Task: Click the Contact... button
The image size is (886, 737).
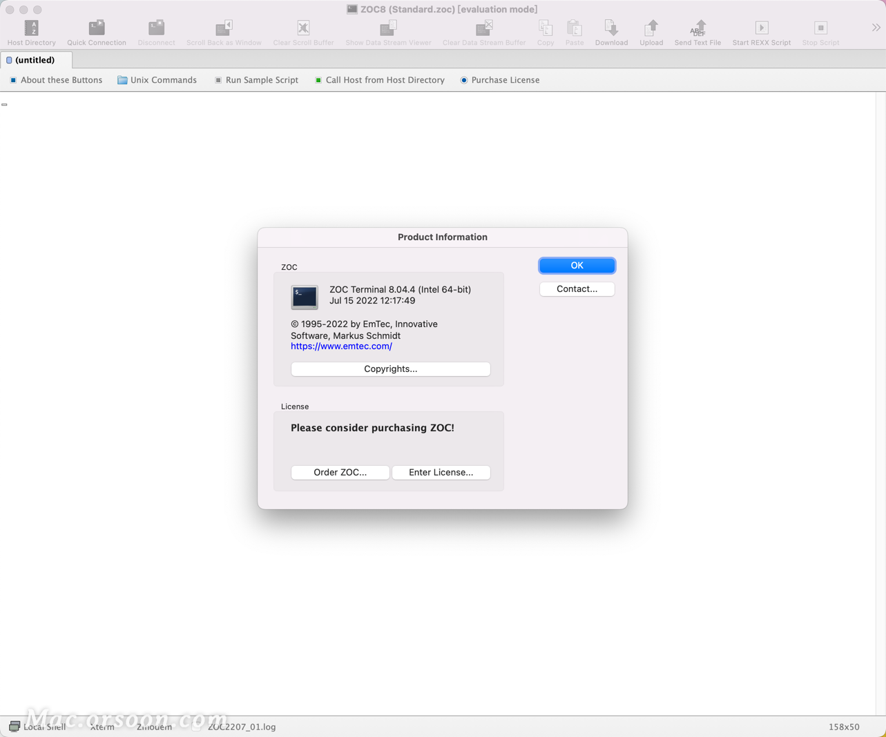Action: click(x=577, y=289)
